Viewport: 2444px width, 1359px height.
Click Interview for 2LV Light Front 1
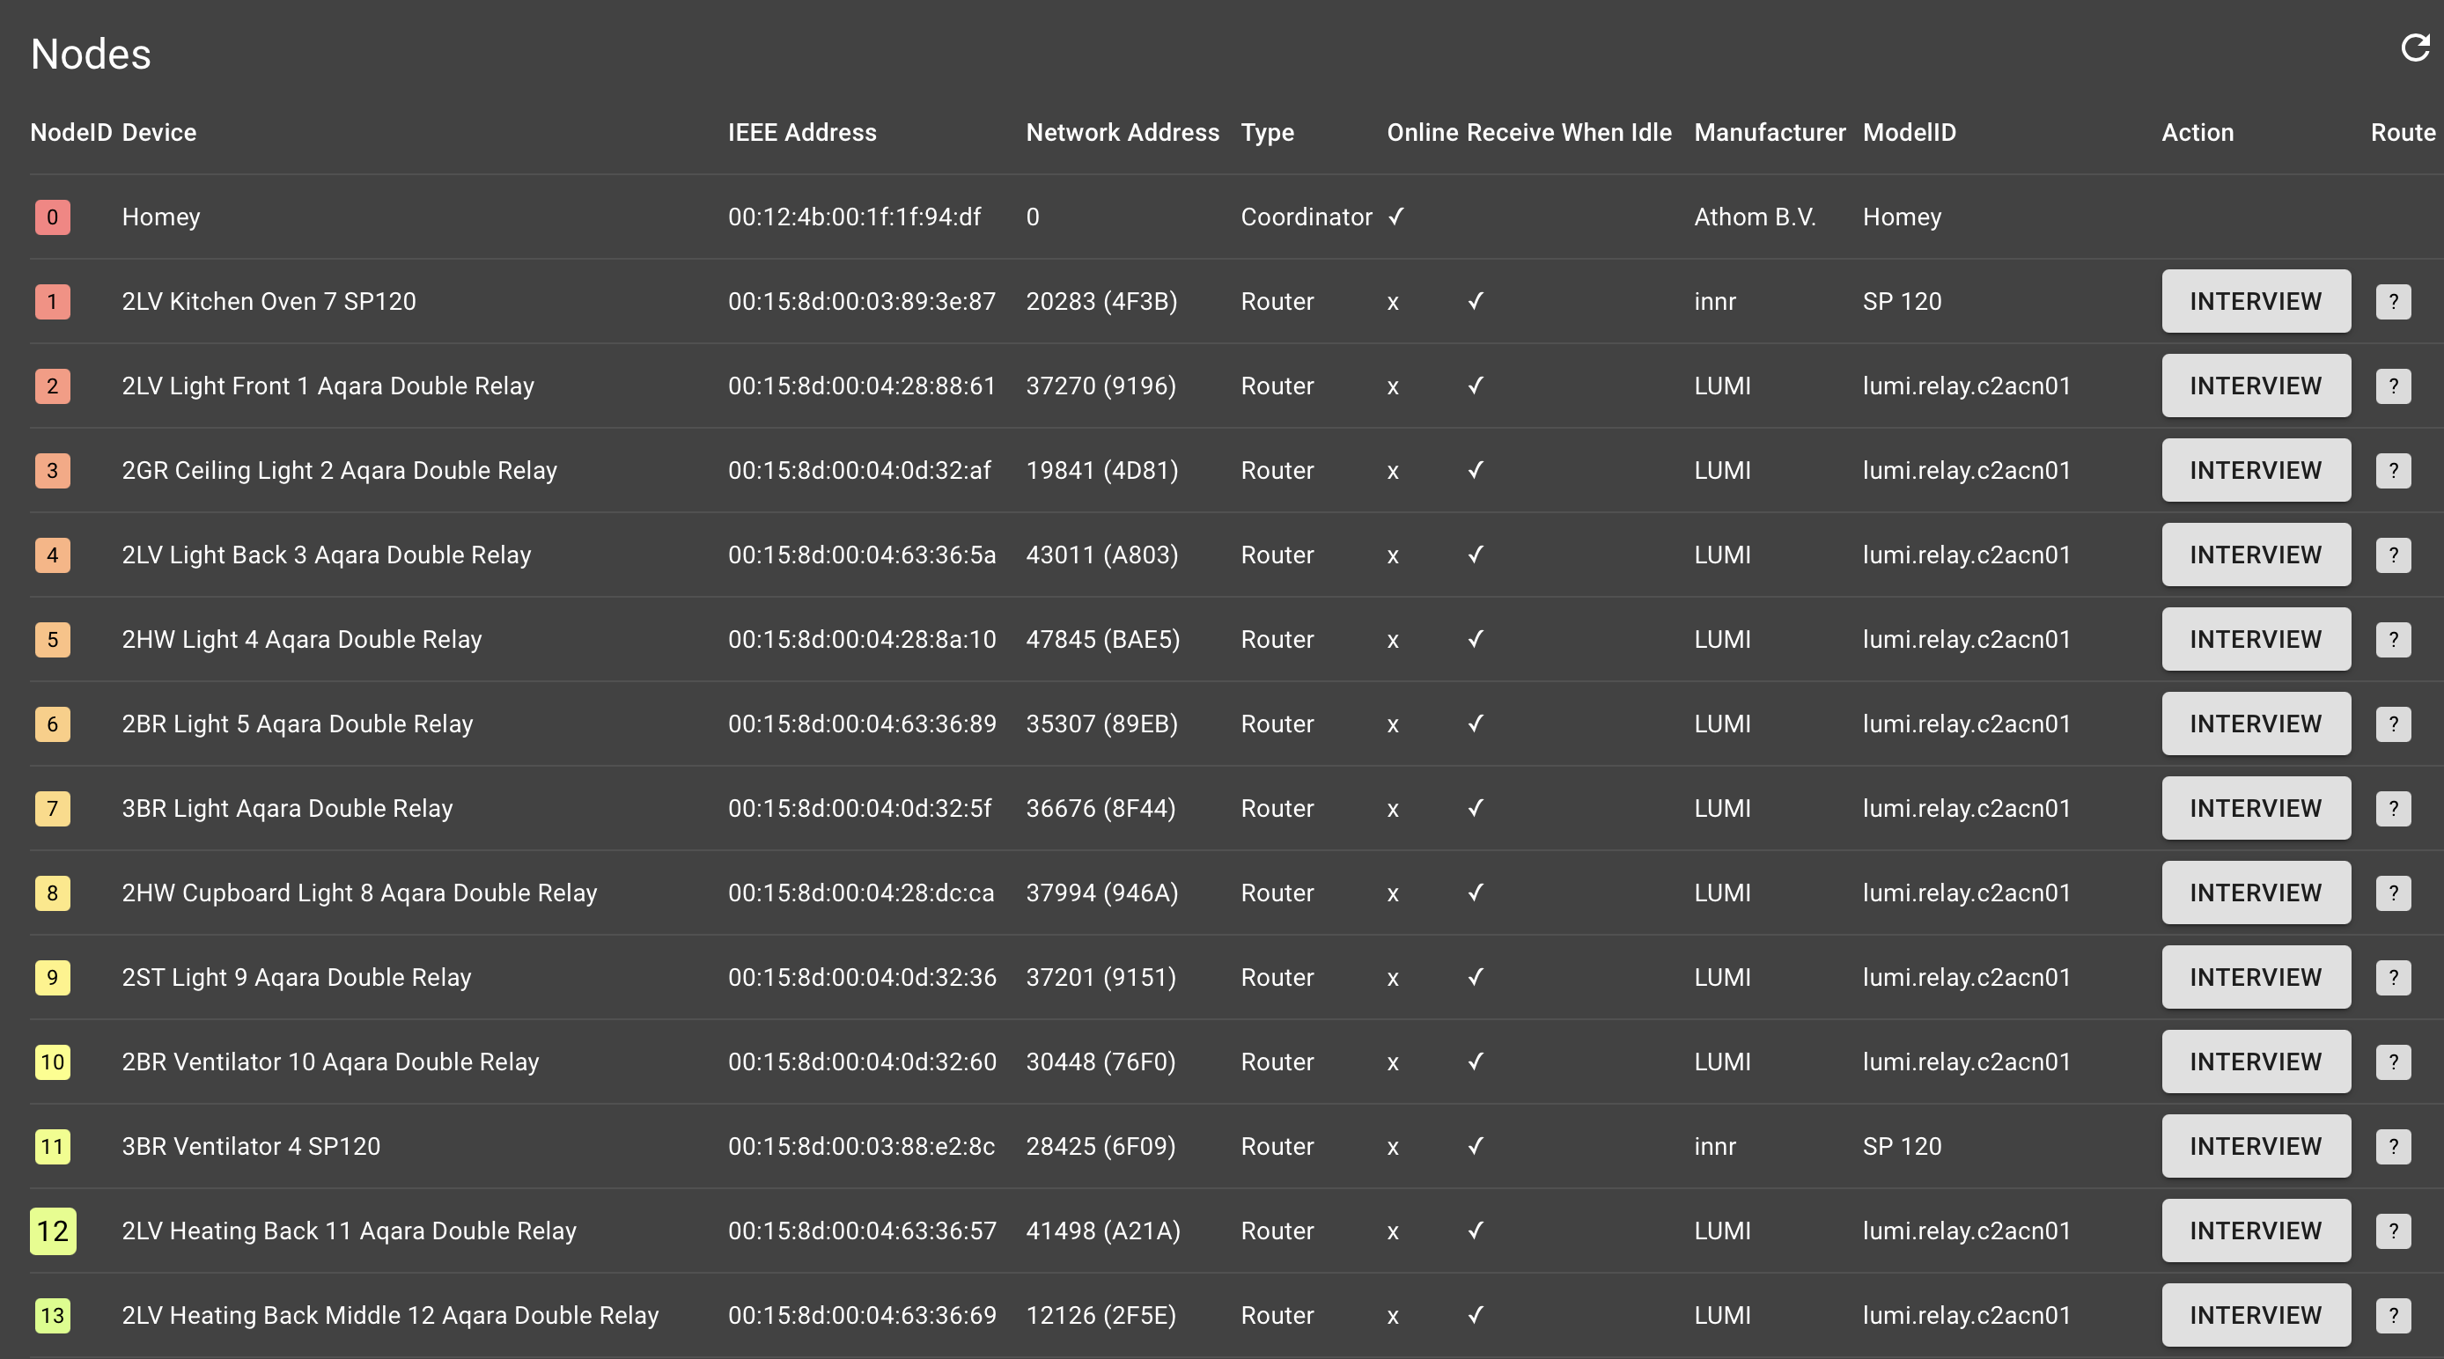pyautogui.click(x=2256, y=386)
